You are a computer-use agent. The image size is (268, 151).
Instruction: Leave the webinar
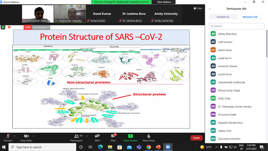(197, 138)
